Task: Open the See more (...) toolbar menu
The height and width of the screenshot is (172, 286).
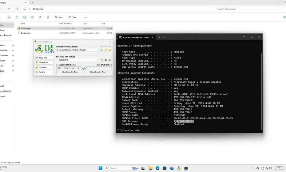Action: click(85, 17)
